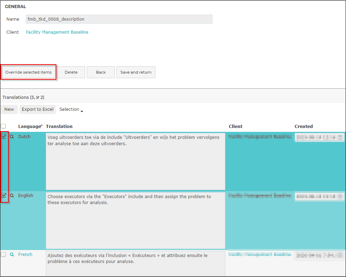Open the French language link

point(25,255)
